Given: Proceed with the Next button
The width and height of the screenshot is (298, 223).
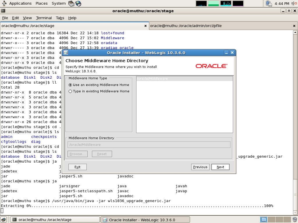Looking at the screenshot, I should coord(221,167).
